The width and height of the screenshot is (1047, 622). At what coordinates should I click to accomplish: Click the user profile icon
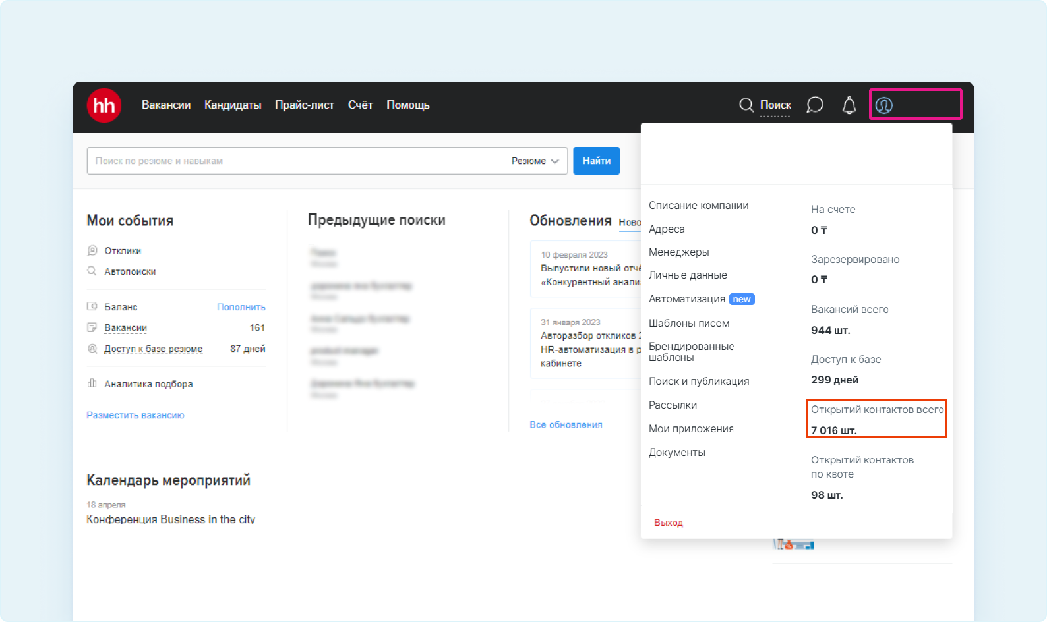click(x=884, y=105)
